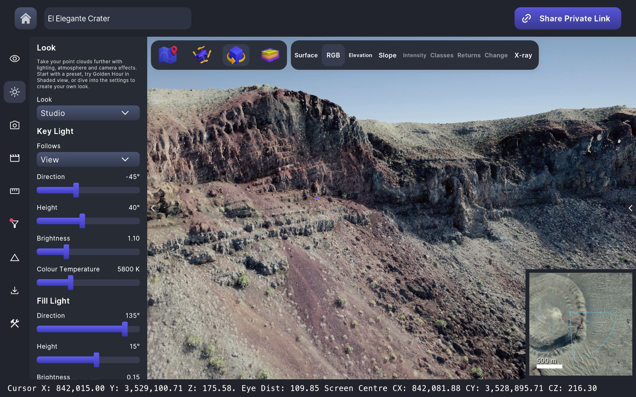Expand the right side panel chevron
The width and height of the screenshot is (636, 397).
point(630,208)
